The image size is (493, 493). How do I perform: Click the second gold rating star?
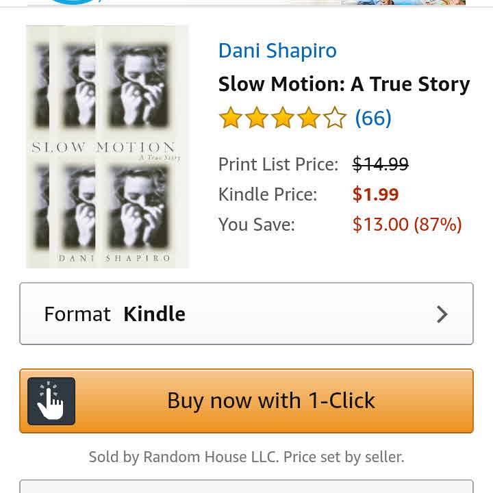click(x=257, y=118)
